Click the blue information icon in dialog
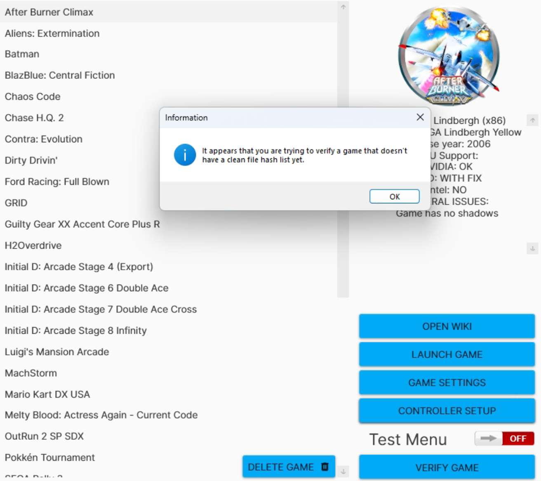Screen dimensions: 541x481 pos(185,155)
